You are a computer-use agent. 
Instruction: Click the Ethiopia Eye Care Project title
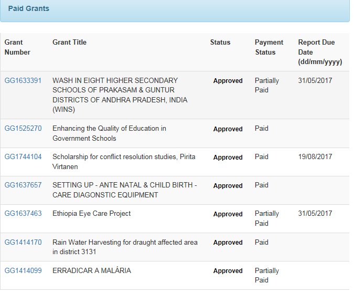91,213
